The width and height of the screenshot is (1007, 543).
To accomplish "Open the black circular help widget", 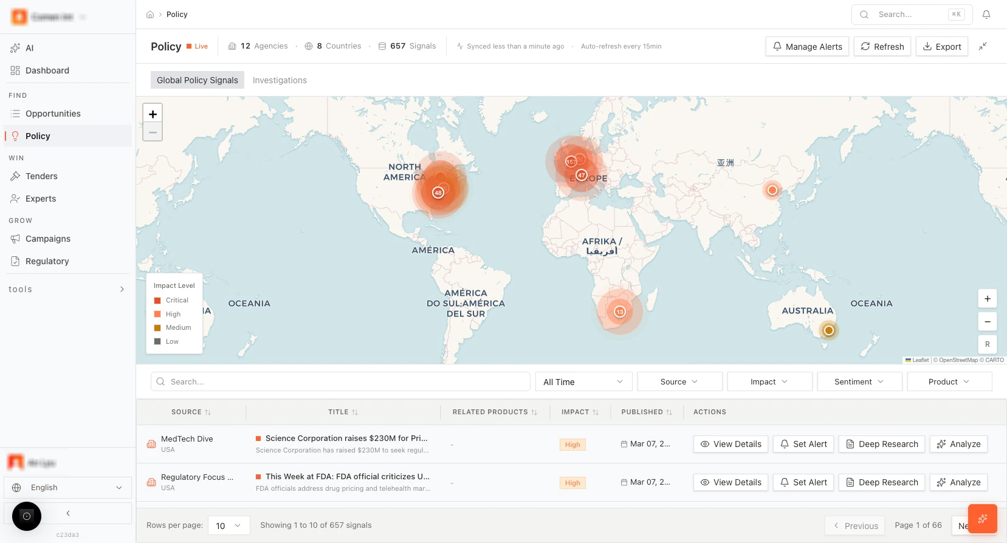I will [x=27, y=516].
